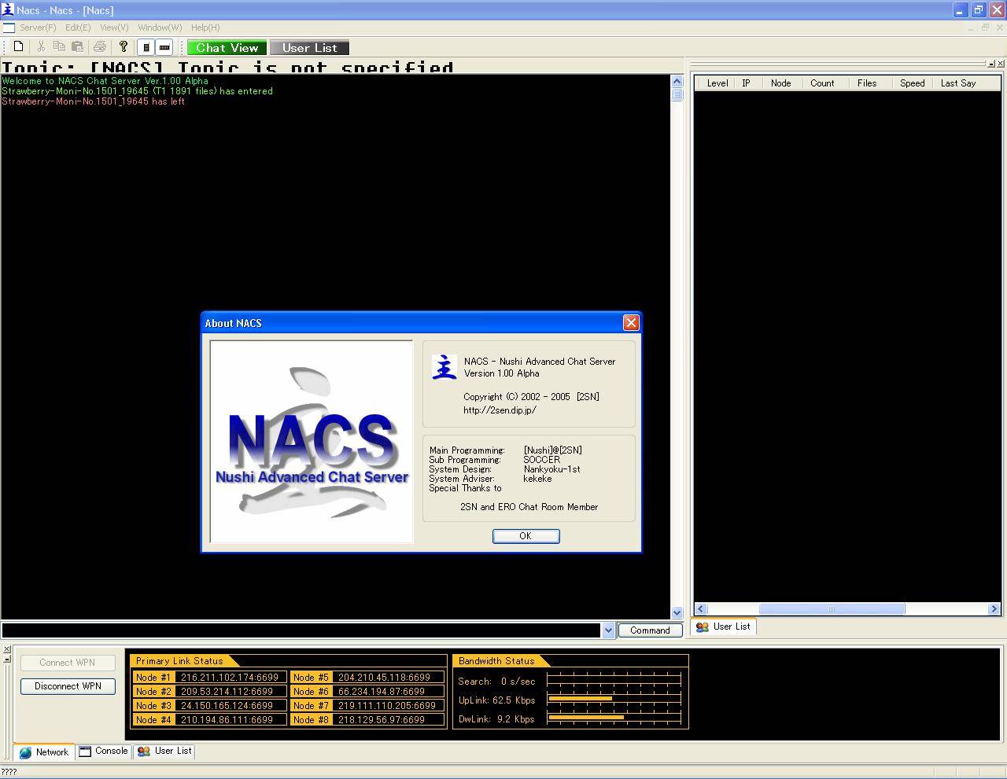The width and height of the screenshot is (1007, 779).
Task: Sort user list by Speed column
Action: pyautogui.click(x=913, y=83)
